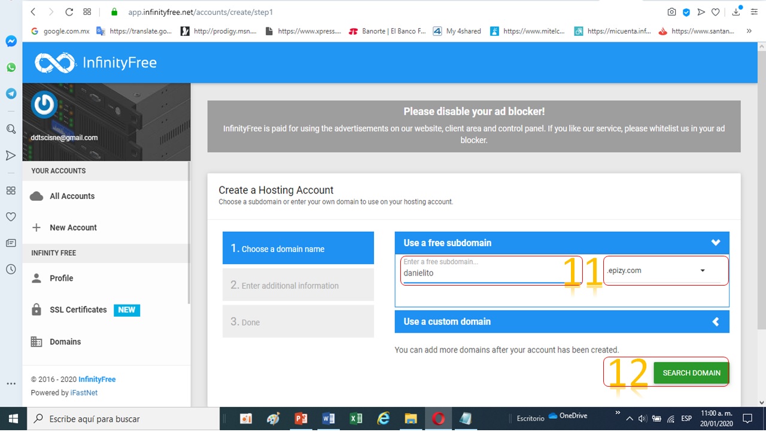This screenshot has height=435, width=766.
Task: Open WhatsApp from the Opera sidebar
Action: (11, 68)
